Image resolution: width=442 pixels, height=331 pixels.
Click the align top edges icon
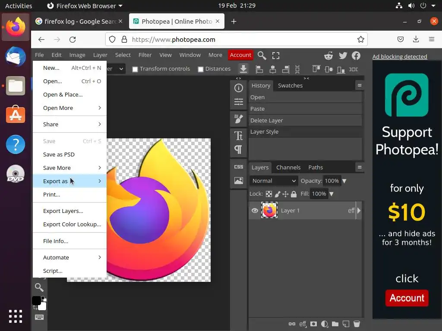[x=316, y=69]
